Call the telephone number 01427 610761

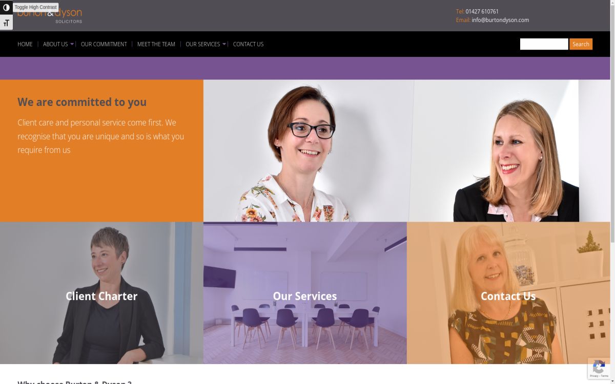[482, 11]
